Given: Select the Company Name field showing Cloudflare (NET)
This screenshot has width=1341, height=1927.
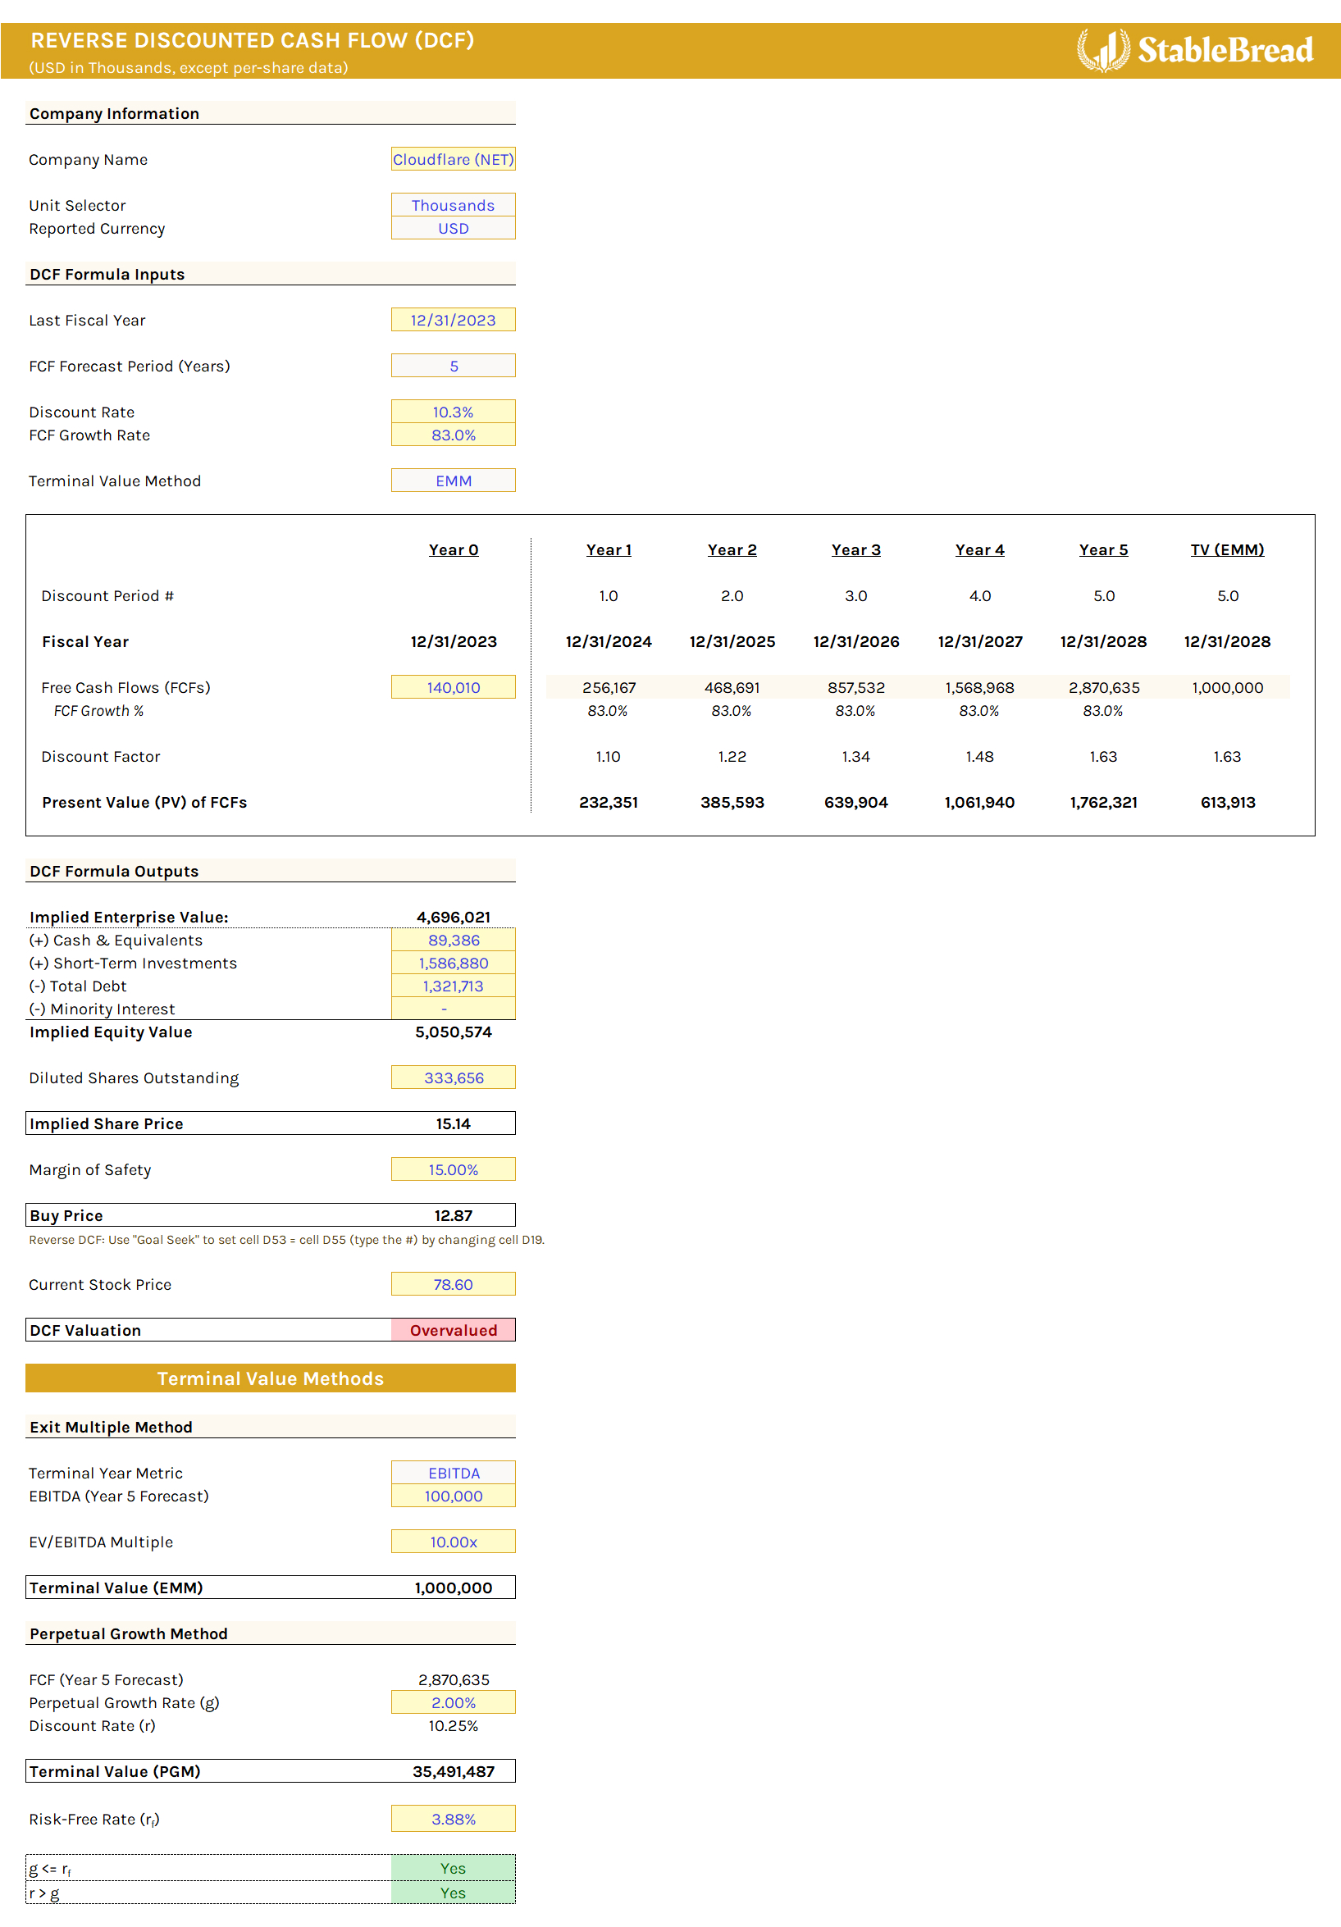Looking at the screenshot, I should coord(453,158).
